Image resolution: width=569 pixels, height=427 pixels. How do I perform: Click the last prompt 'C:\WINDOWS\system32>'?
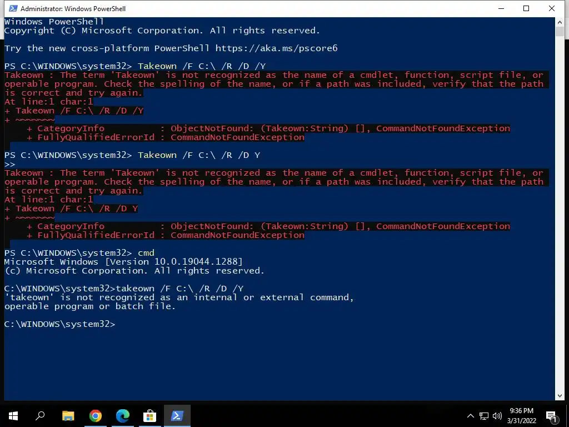pyautogui.click(x=59, y=324)
